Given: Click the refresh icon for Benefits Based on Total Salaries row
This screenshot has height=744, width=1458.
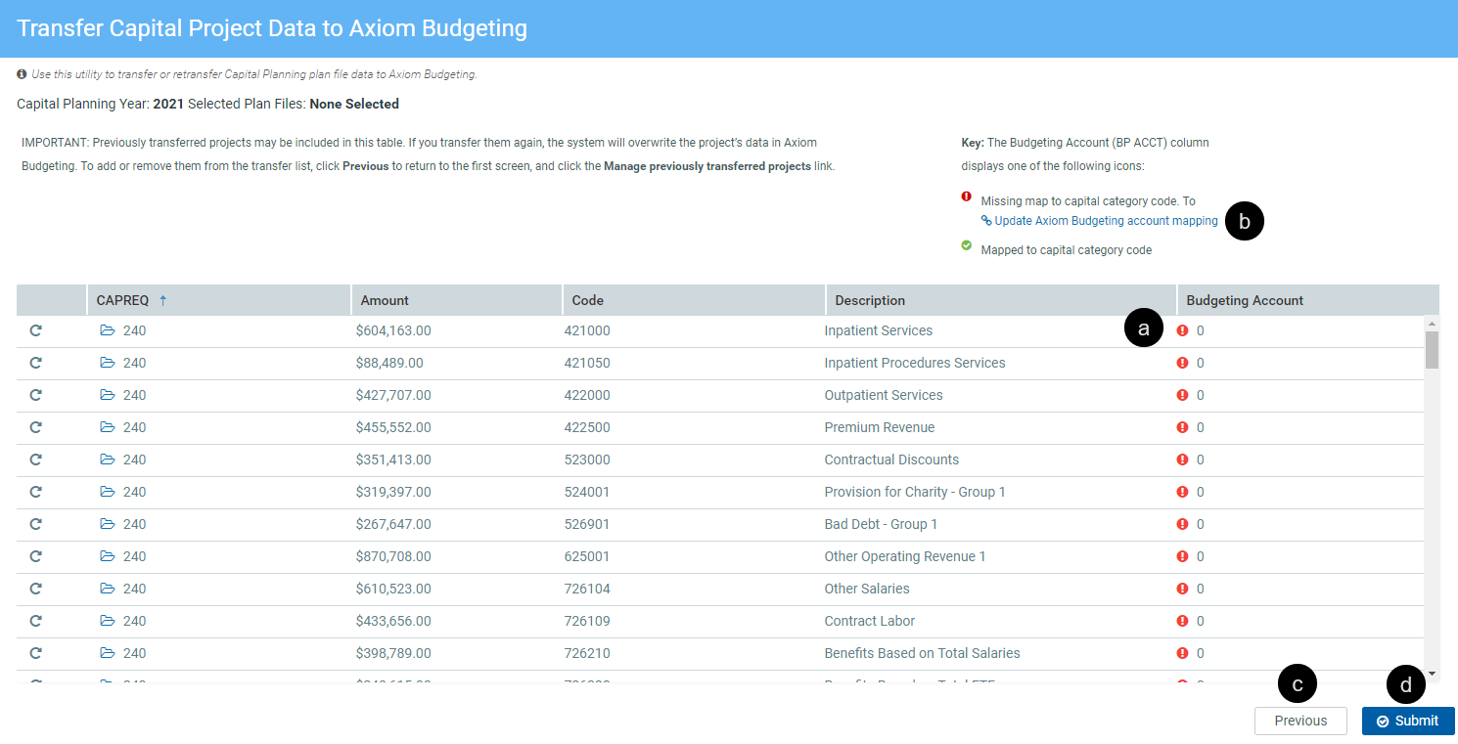Looking at the screenshot, I should pos(36,653).
